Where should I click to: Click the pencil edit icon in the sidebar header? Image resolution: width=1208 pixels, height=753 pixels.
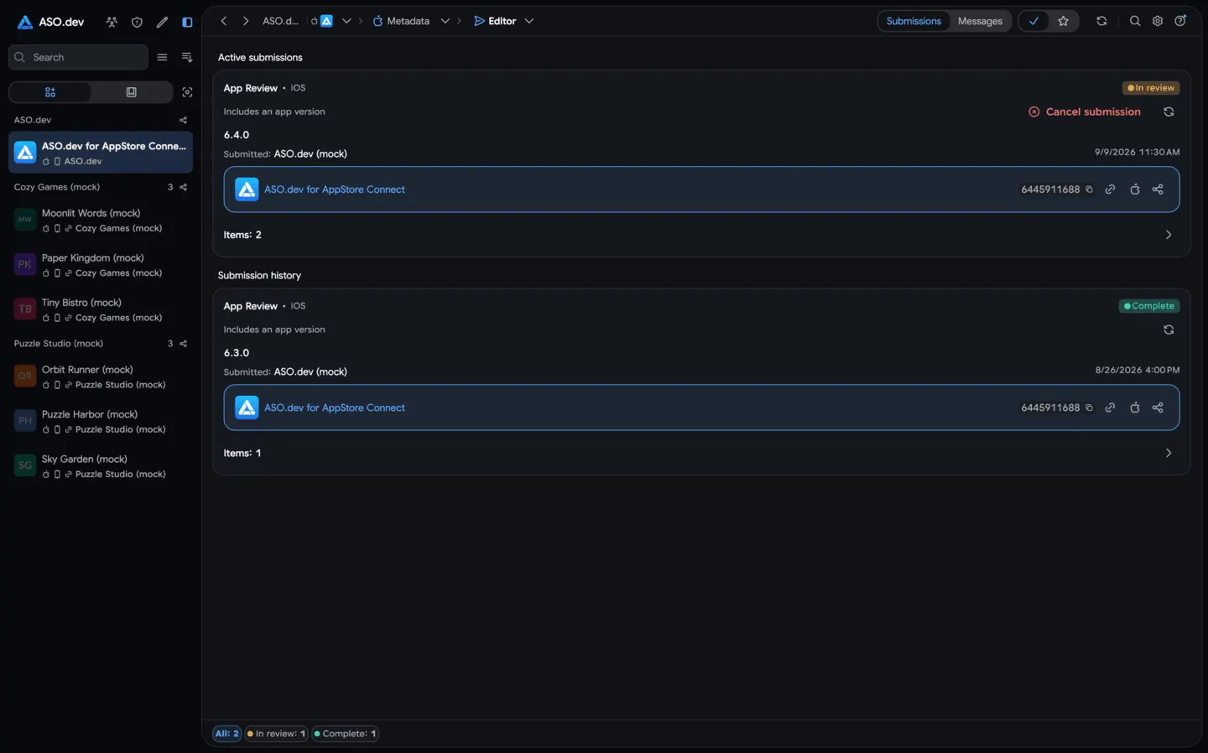click(x=162, y=22)
